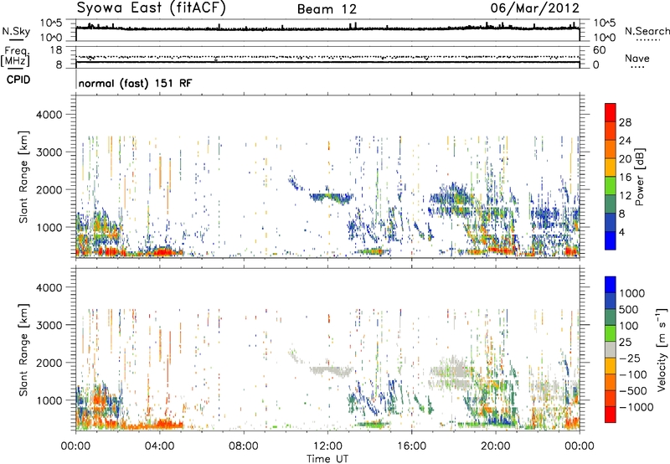Click the date "06/Mar/2012"

tap(535, 8)
